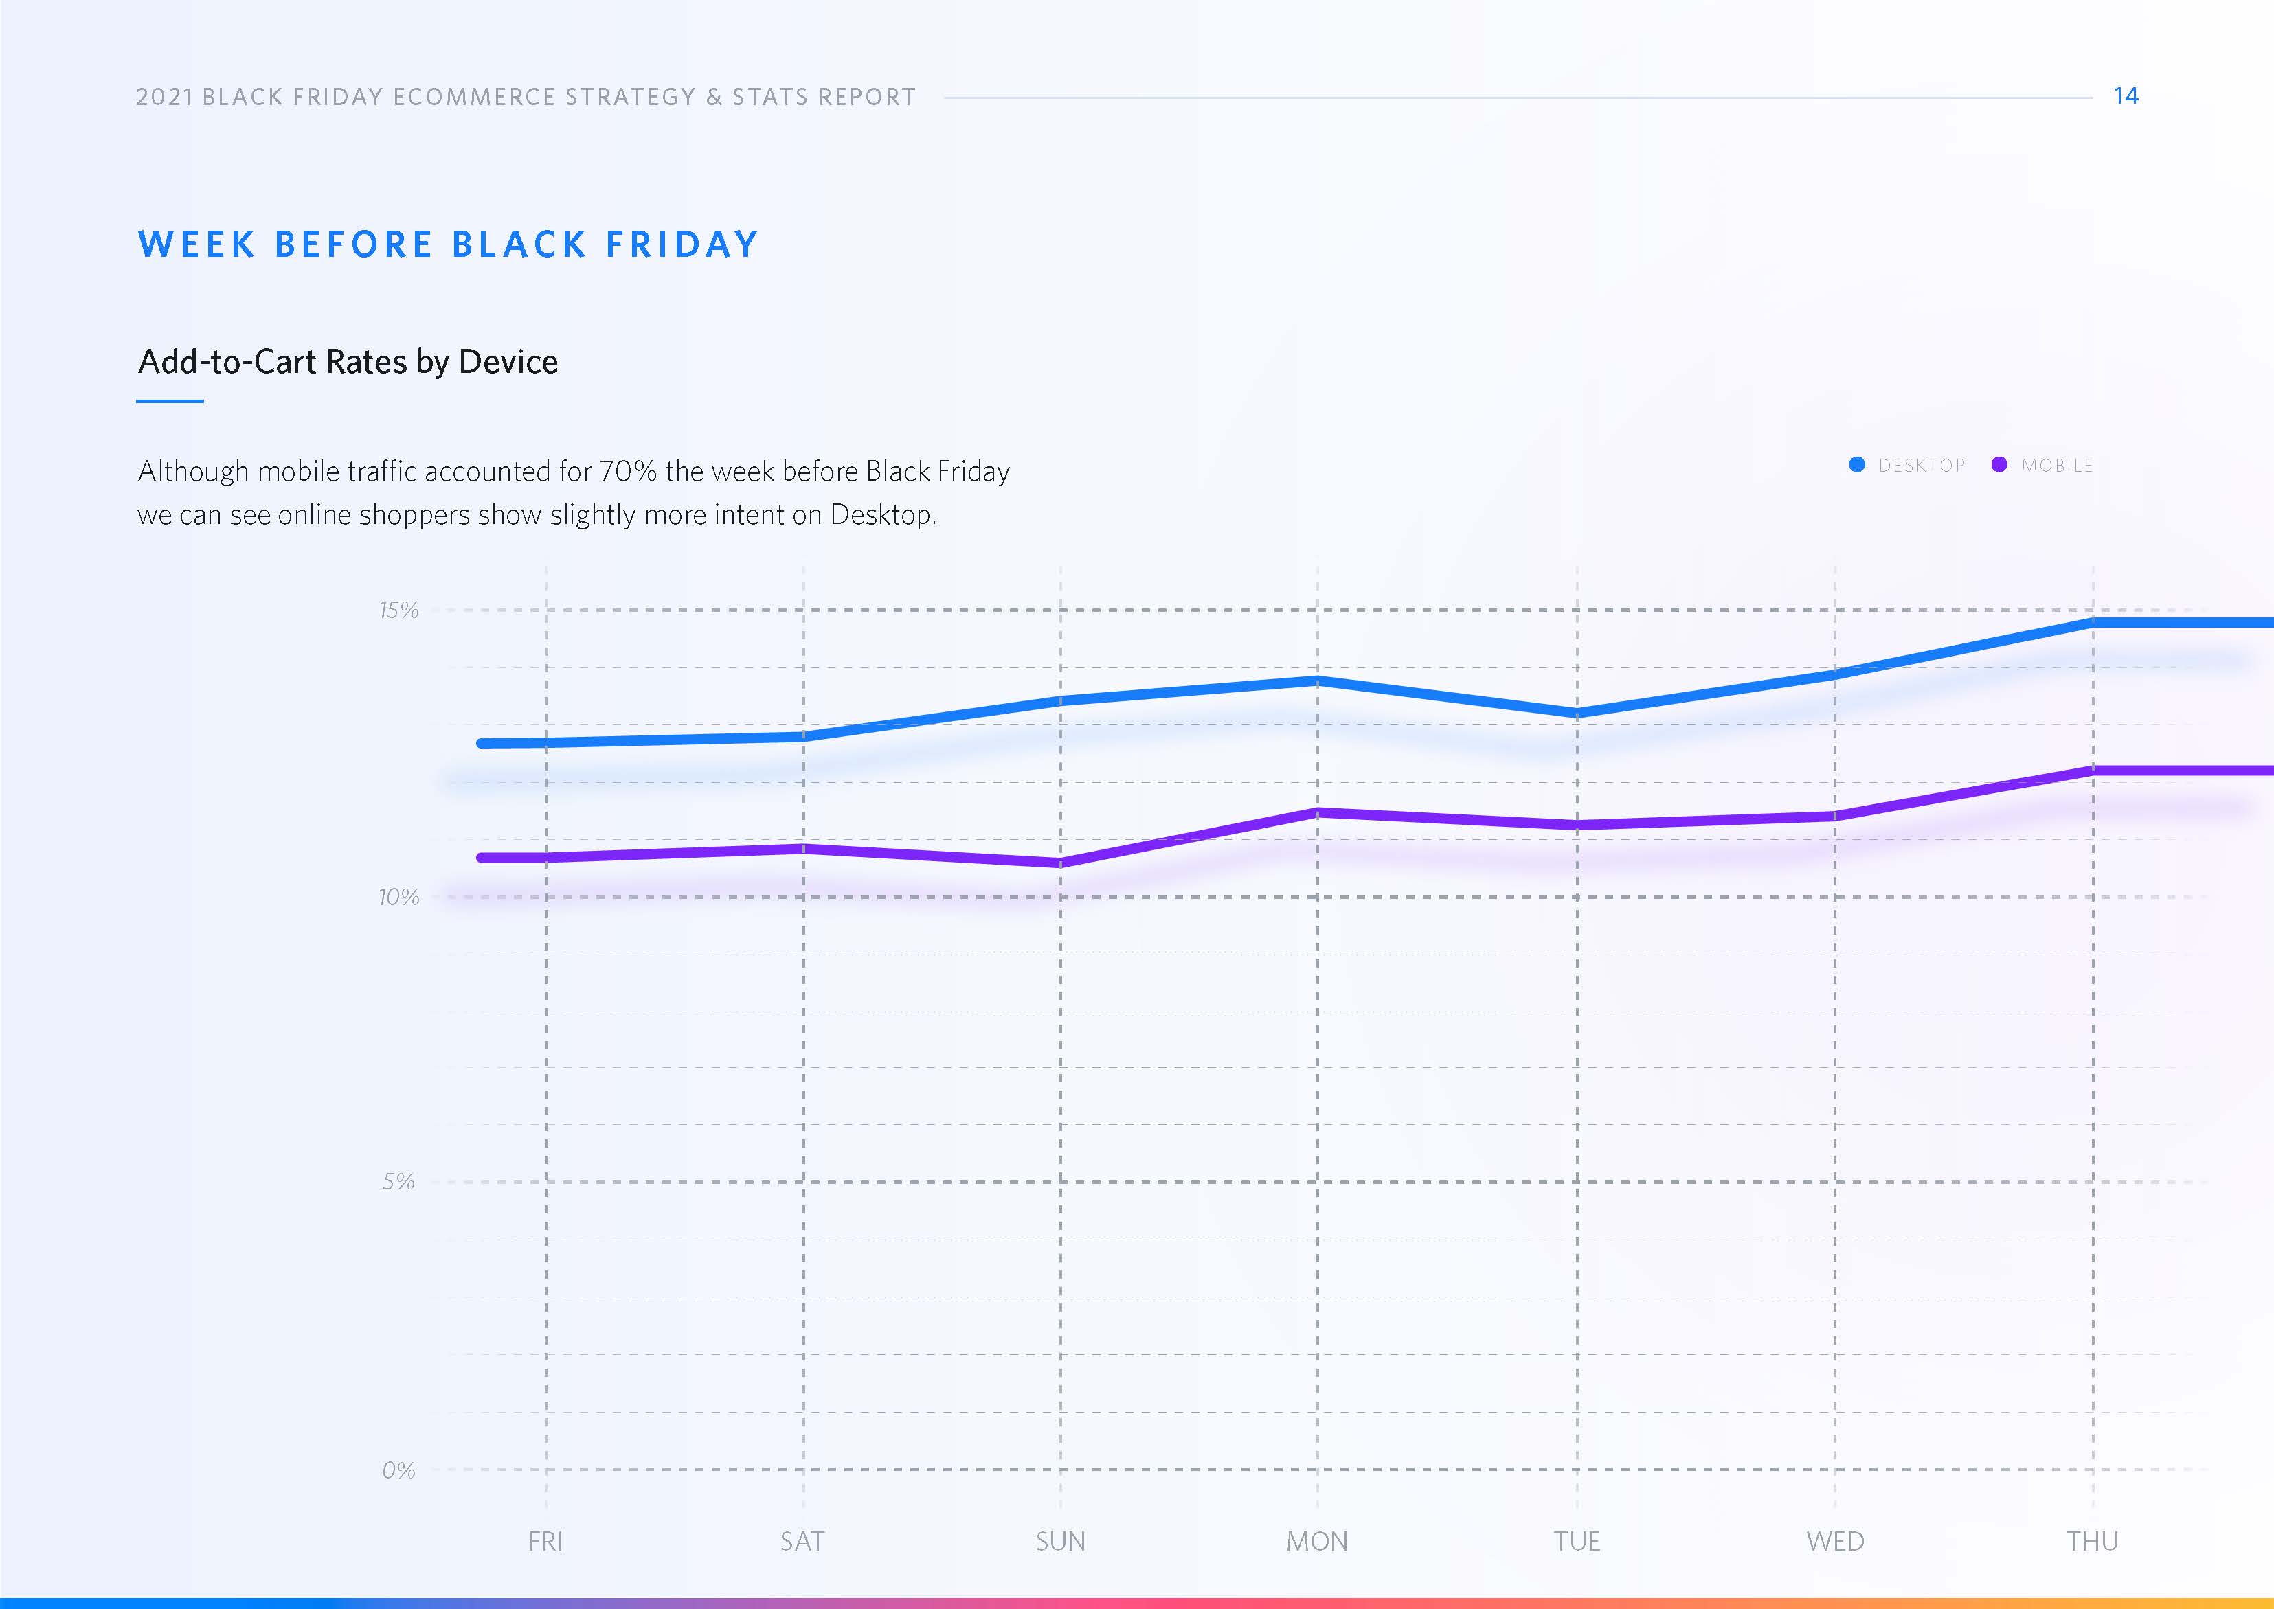The image size is (2274, 1609).
Task: Click the desktop line's Monday data point
Action: (1318, 681)
